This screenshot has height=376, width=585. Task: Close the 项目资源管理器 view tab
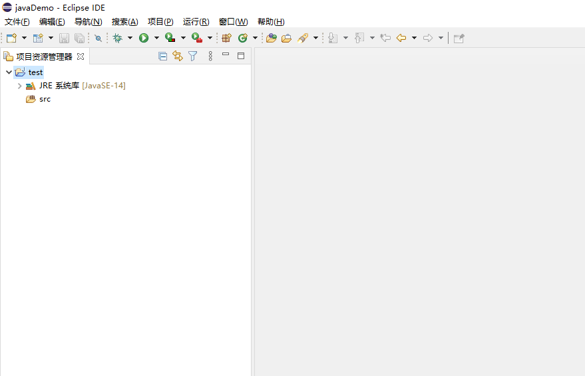point(81,56)
